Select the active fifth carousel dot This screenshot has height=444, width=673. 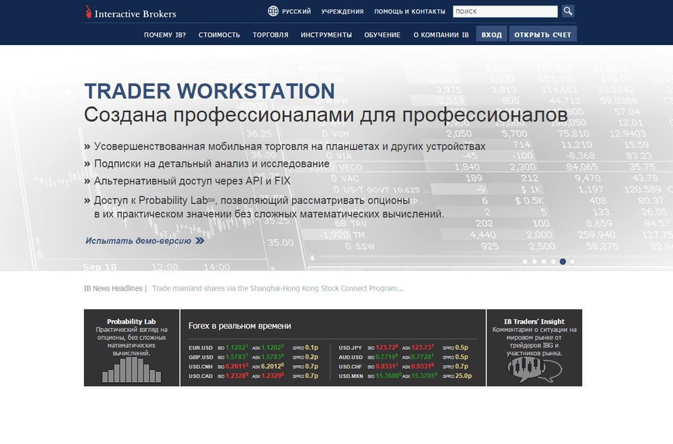563,261
